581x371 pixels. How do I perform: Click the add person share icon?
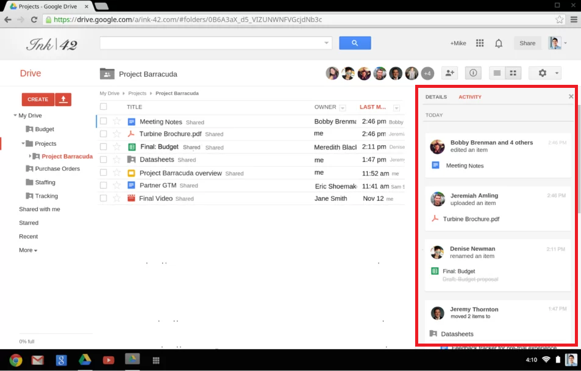[x=450, y=73]
